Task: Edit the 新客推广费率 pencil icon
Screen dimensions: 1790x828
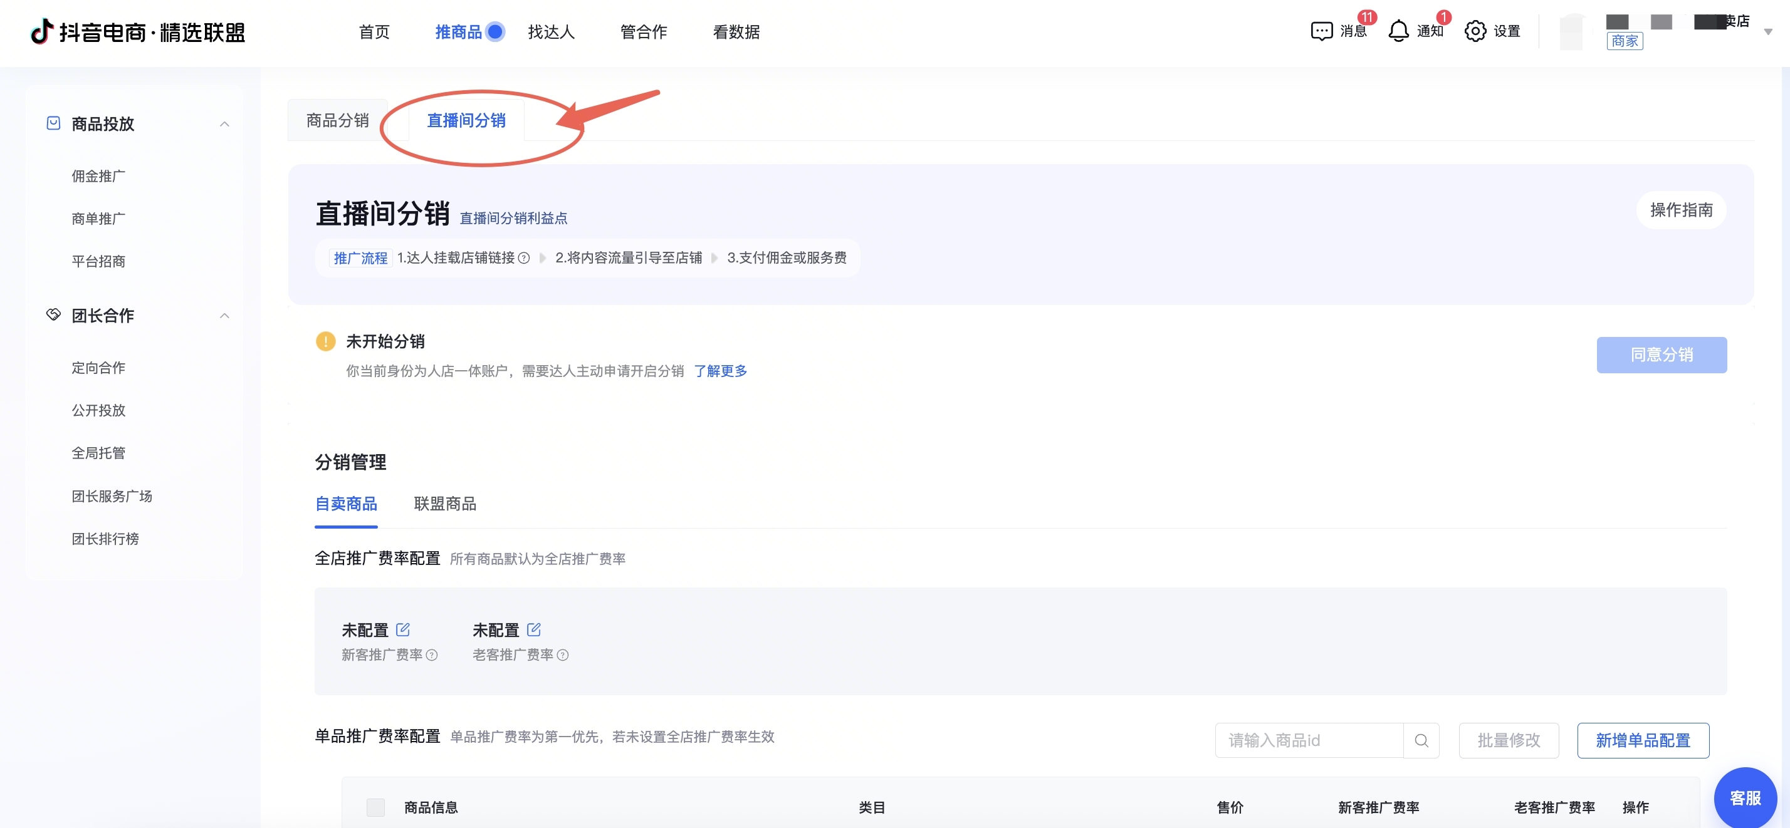Action: pyautogui.click(x=402, y=630)
